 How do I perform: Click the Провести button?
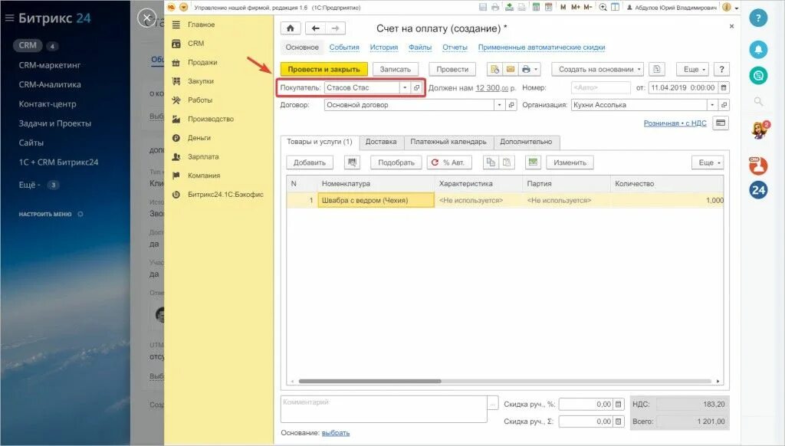(452, 69)
